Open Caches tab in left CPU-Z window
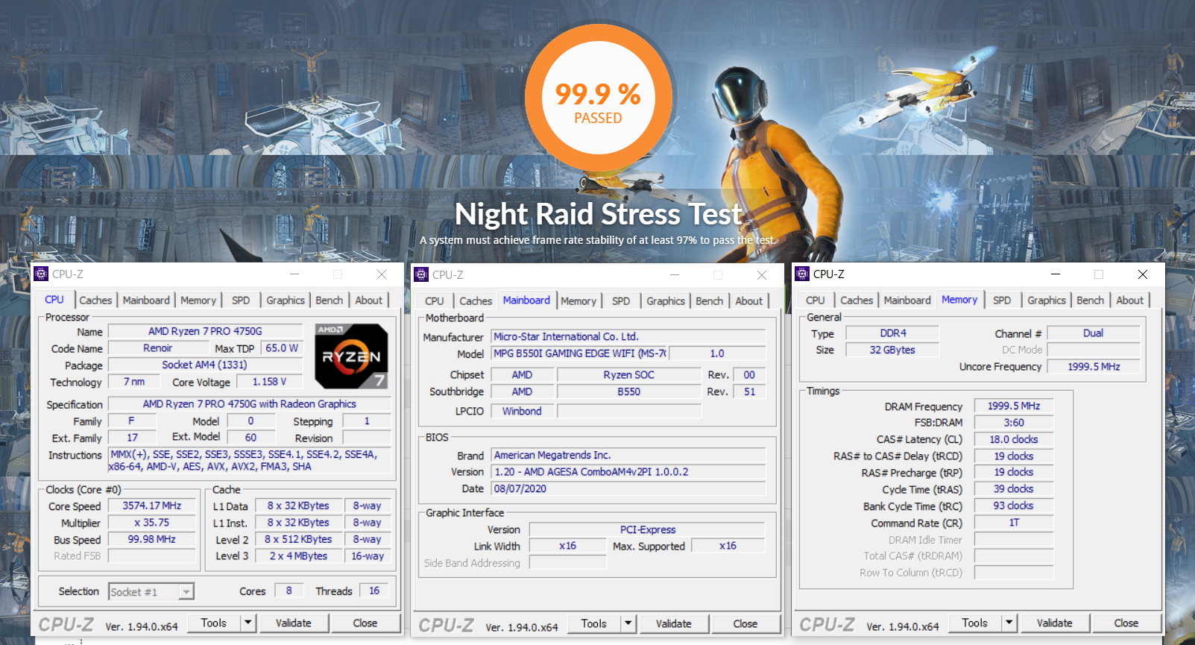Screen dimensions: 1195x645 pyautogui.click(x=95, y=301)
